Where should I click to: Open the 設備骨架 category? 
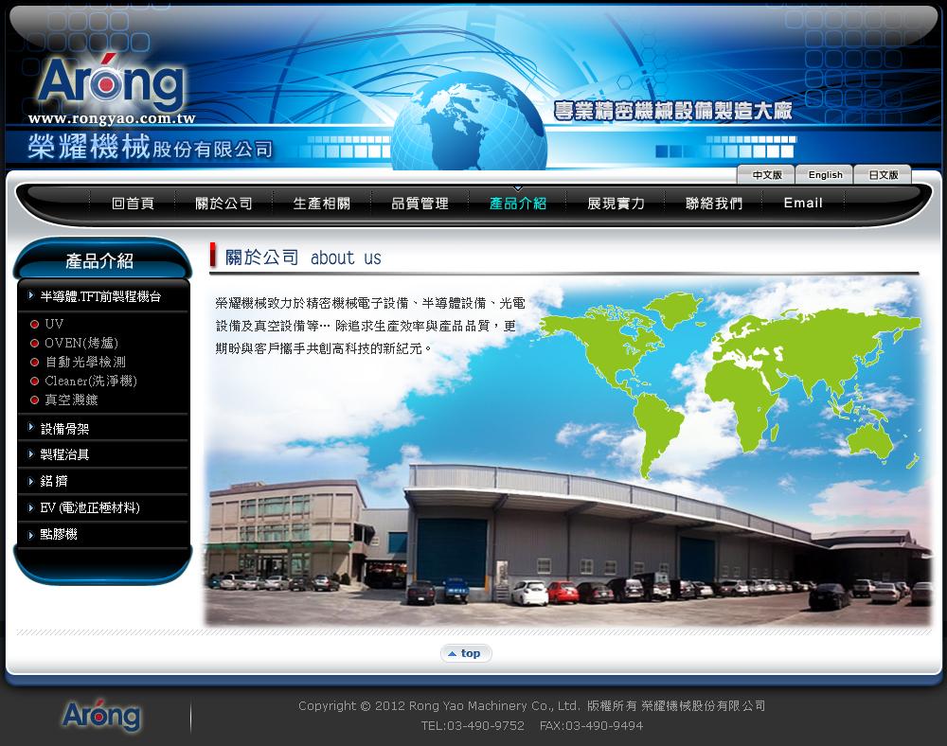click(x=64, y=429)
